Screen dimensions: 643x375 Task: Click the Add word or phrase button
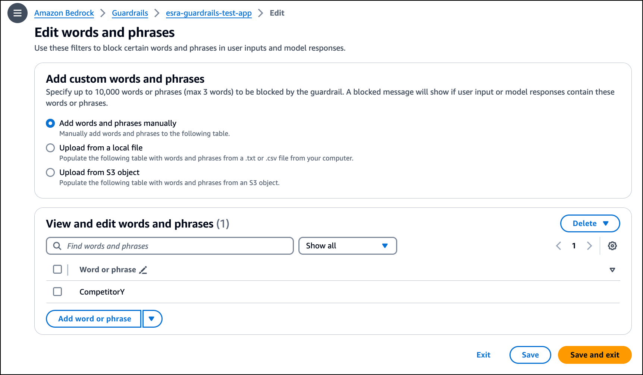[94, 319]
